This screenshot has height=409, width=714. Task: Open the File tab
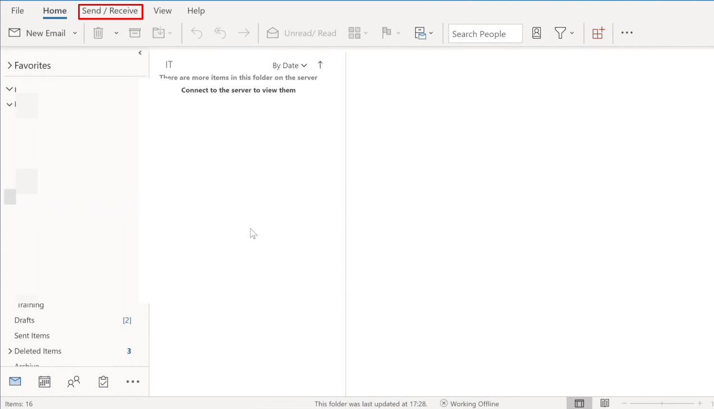(17, 11)
